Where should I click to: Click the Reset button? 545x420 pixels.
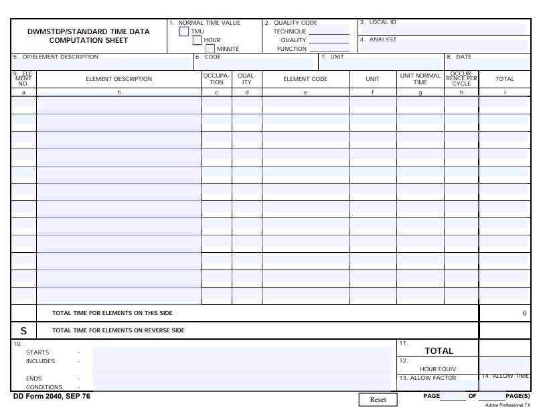point(378,399)
